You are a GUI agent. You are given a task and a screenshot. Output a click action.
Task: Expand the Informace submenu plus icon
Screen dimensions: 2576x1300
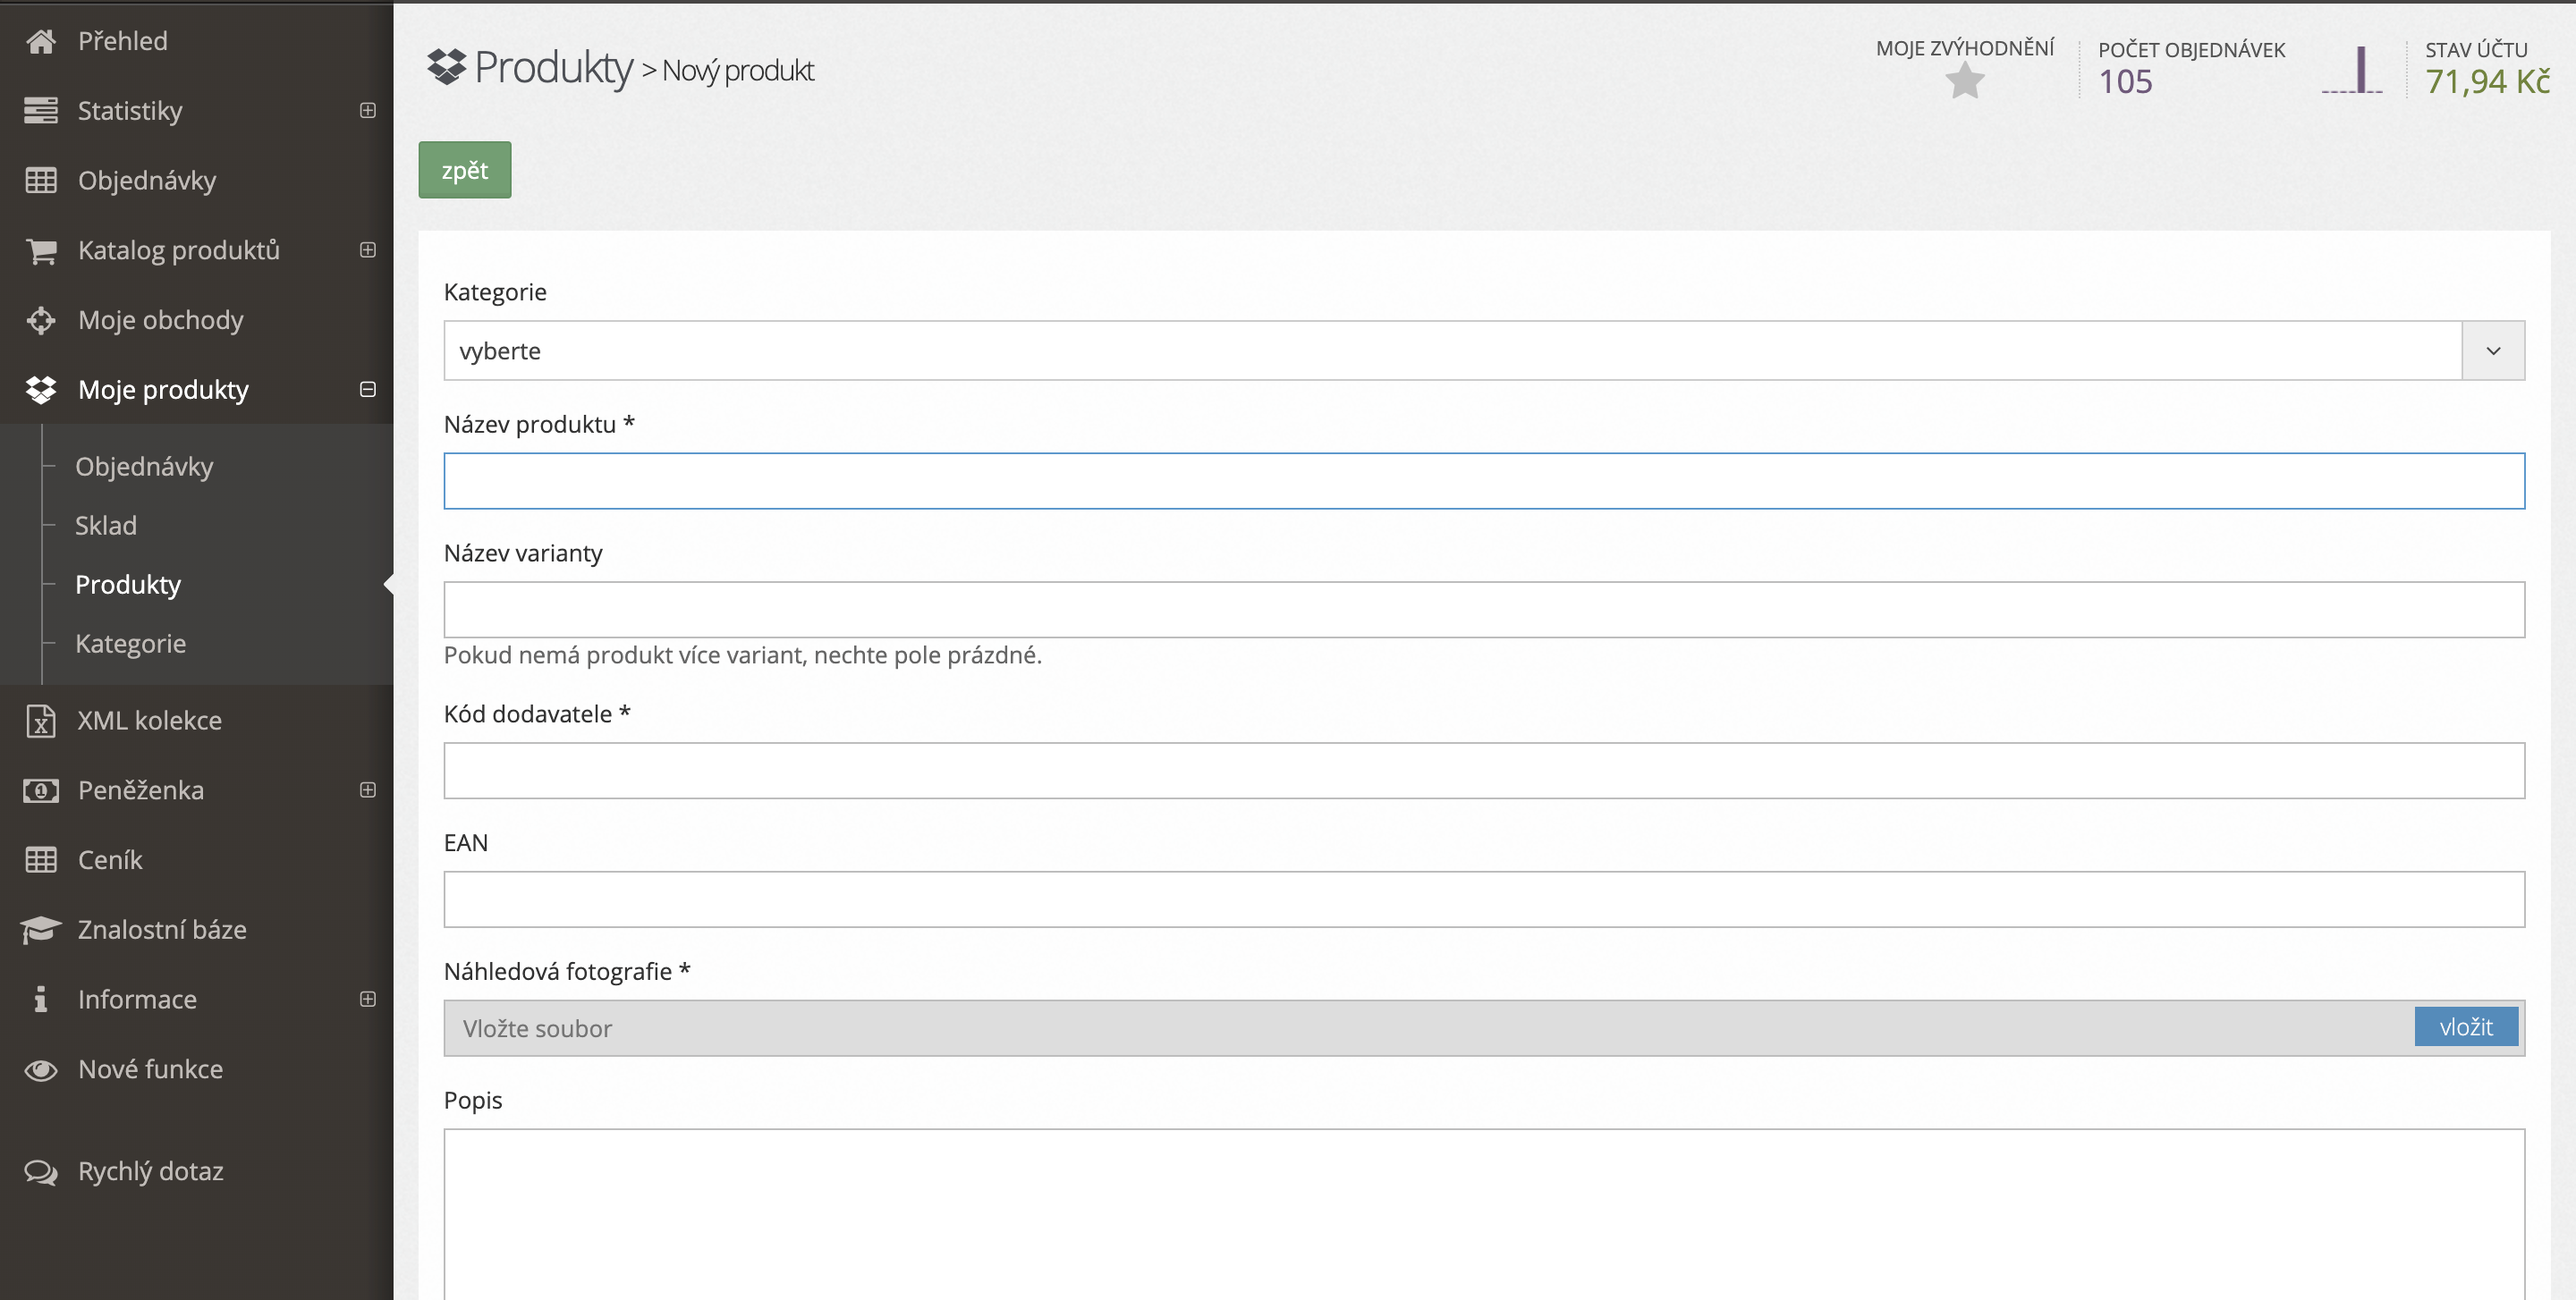click(368, 1000)
